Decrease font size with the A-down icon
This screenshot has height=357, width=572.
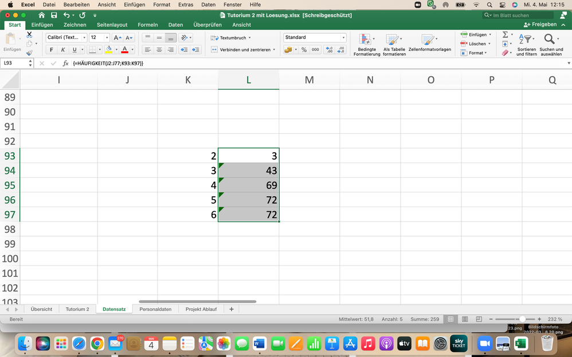pyautogui.click(x=129, y=38)
